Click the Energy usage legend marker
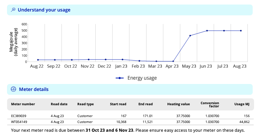Screen dimensions: 259x138 tap(120, 78)
